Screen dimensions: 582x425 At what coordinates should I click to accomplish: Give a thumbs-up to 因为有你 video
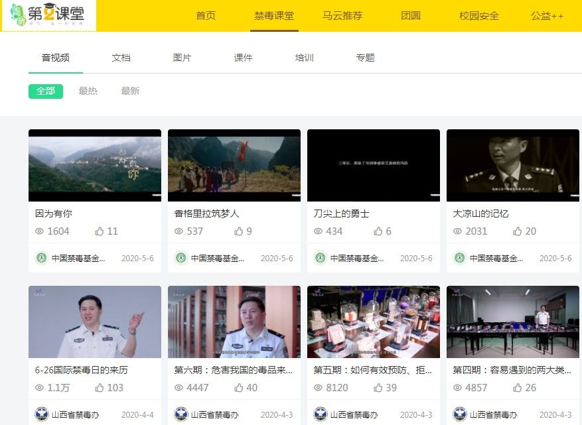pos(100,231)
